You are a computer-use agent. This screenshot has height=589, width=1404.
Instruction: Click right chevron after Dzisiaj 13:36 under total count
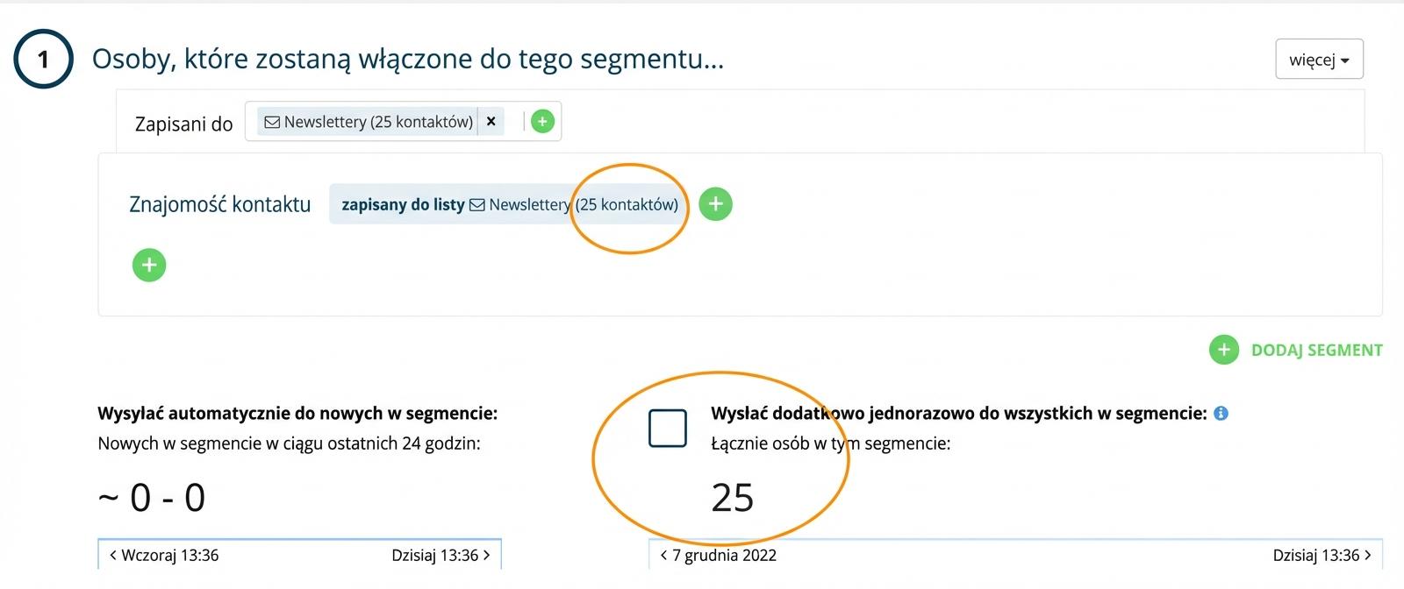click(1368, 555)
